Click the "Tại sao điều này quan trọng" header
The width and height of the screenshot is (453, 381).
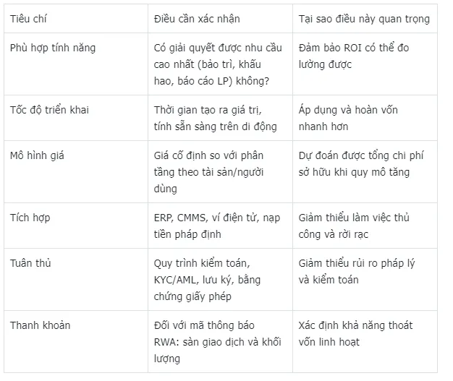tap(364, 19)
